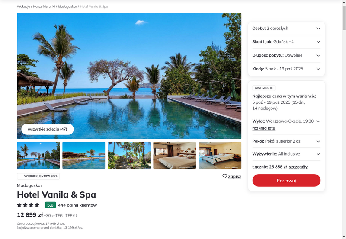The width and height of the screenshot is (346, 239).
Task: Go to Madagaskar breadcrumb
Action: [x=67, y=6]
